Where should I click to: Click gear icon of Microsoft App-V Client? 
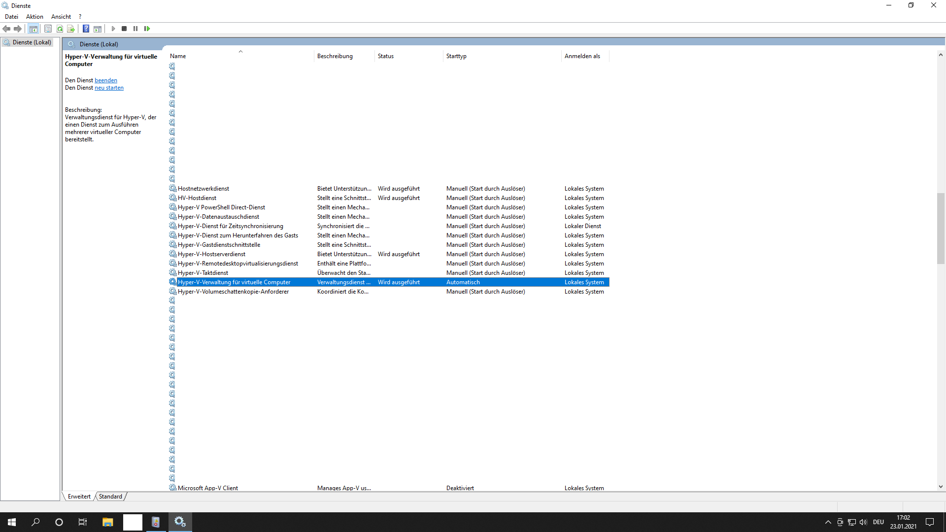point(172,488)
